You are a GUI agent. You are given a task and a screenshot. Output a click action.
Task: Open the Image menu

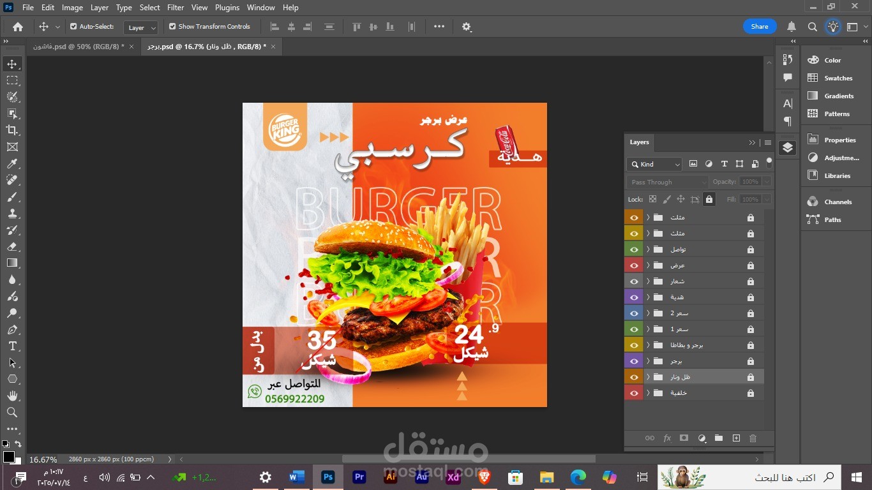tap(72, 8)
